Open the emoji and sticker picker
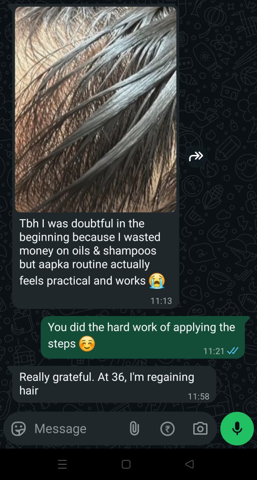 pos(19,429)
